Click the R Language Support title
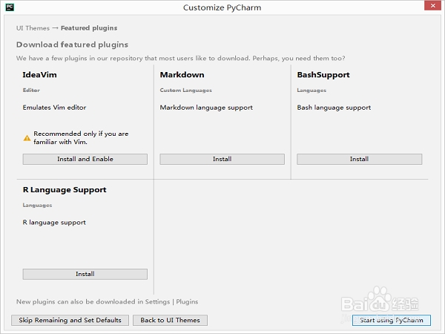 tap(65, 190)
